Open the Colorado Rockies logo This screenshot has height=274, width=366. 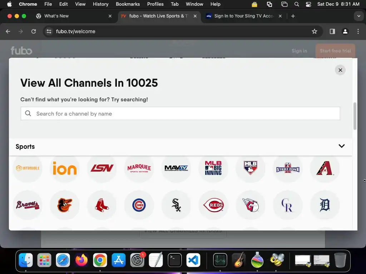288,205
